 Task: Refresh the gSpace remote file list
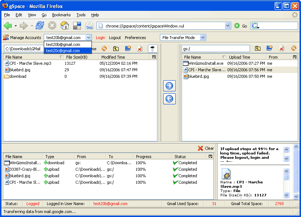point(294,48)
